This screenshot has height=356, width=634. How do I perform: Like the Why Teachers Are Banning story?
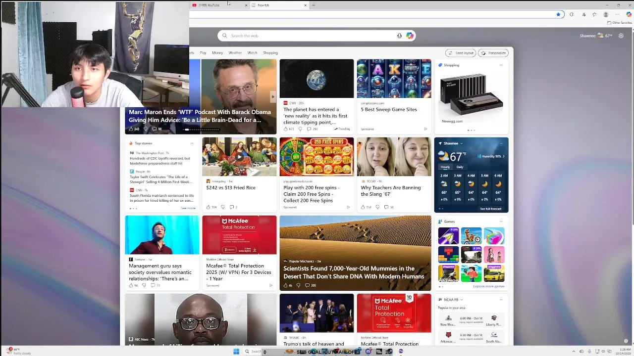coord(366,207)
